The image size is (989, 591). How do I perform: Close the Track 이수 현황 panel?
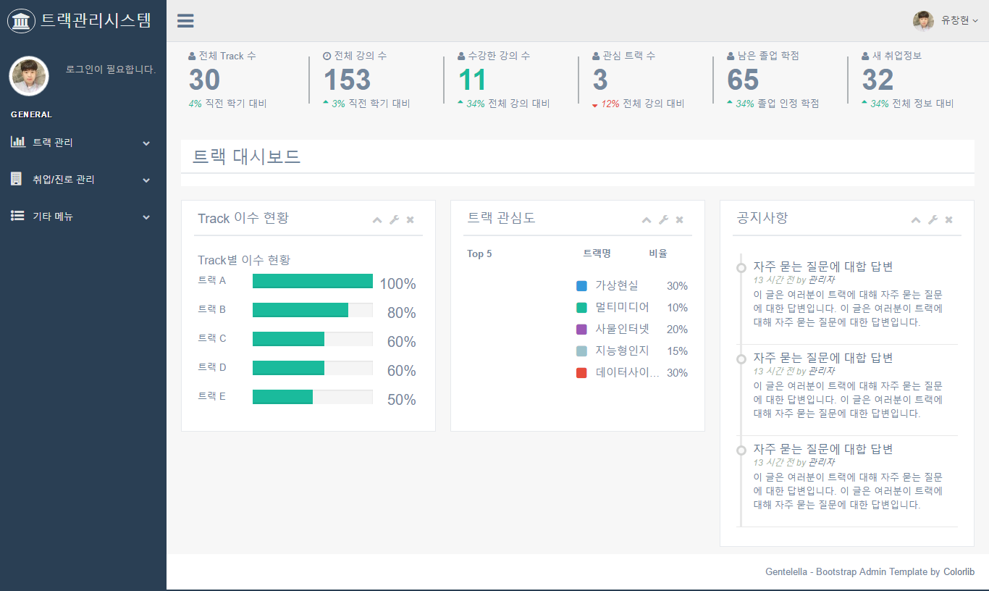[410, 220]
